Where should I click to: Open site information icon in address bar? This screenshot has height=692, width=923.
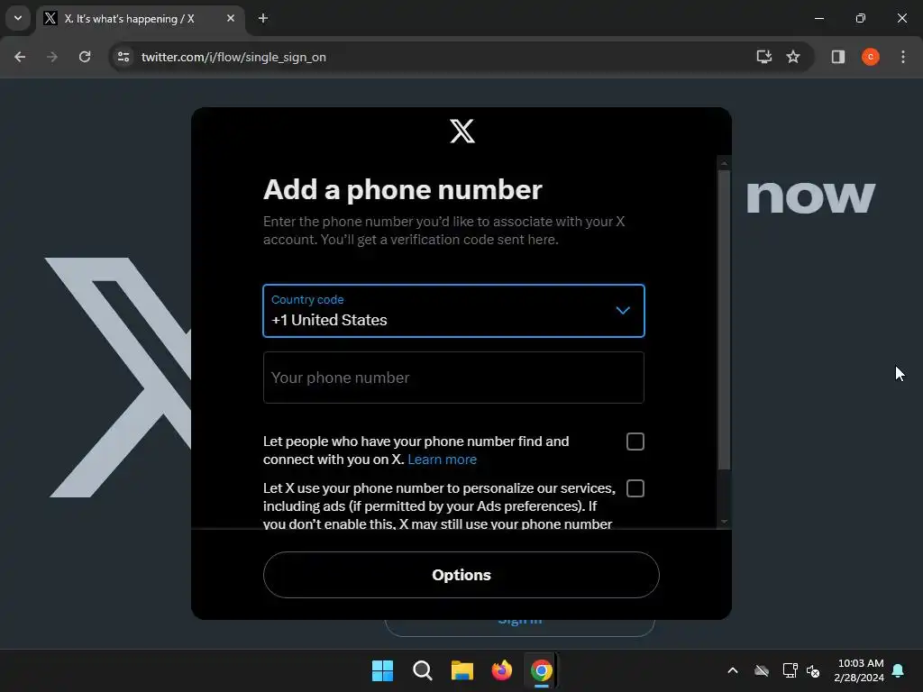pos(123,57)
